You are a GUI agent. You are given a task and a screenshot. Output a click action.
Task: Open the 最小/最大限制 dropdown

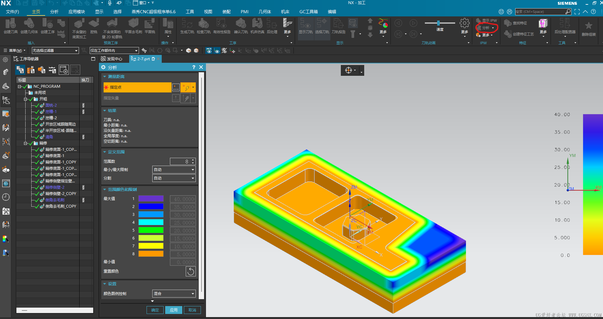coord(174,170)
